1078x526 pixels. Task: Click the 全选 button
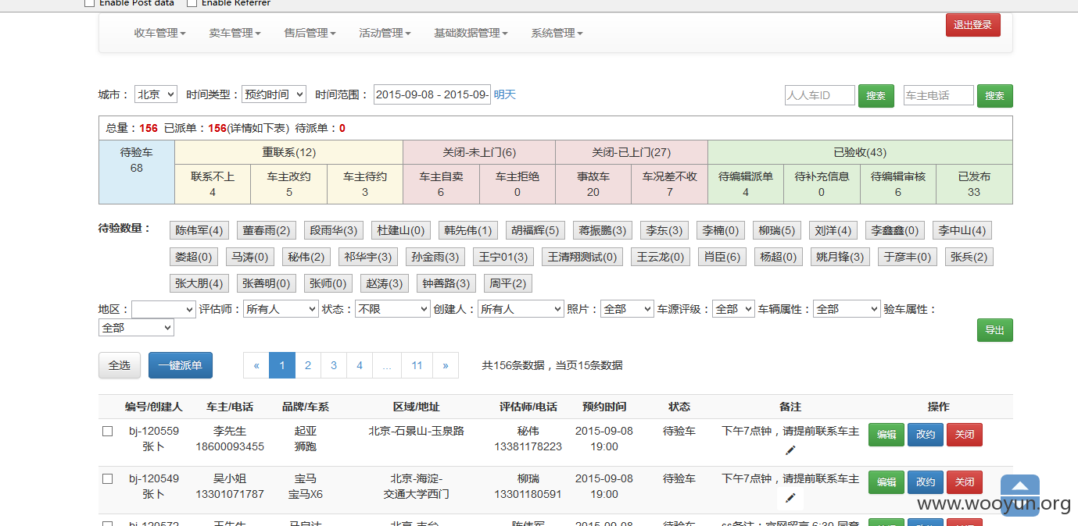[120, 365]
